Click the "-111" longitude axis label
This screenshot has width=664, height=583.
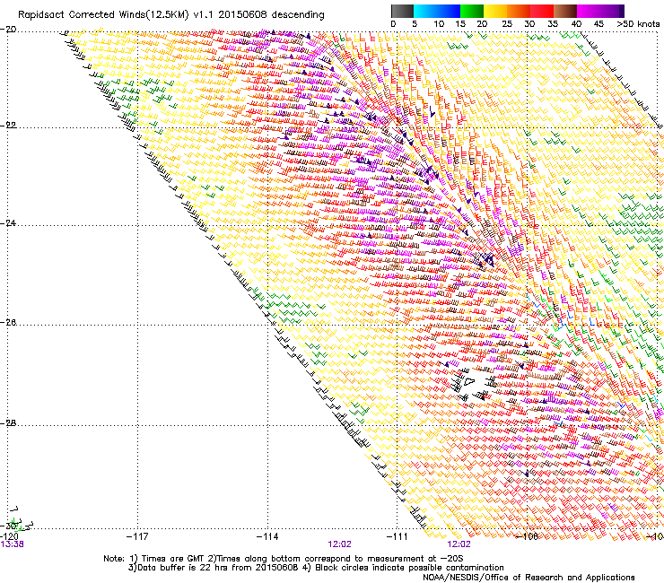[398, 536]
